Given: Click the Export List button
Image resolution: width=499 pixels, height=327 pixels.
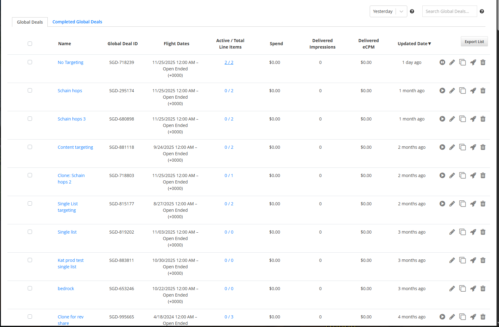Looking at the screenshot, I should click(474, 41).
